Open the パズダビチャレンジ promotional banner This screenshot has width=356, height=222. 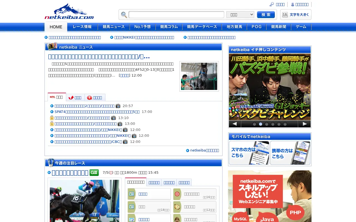(x=270, y=87)
